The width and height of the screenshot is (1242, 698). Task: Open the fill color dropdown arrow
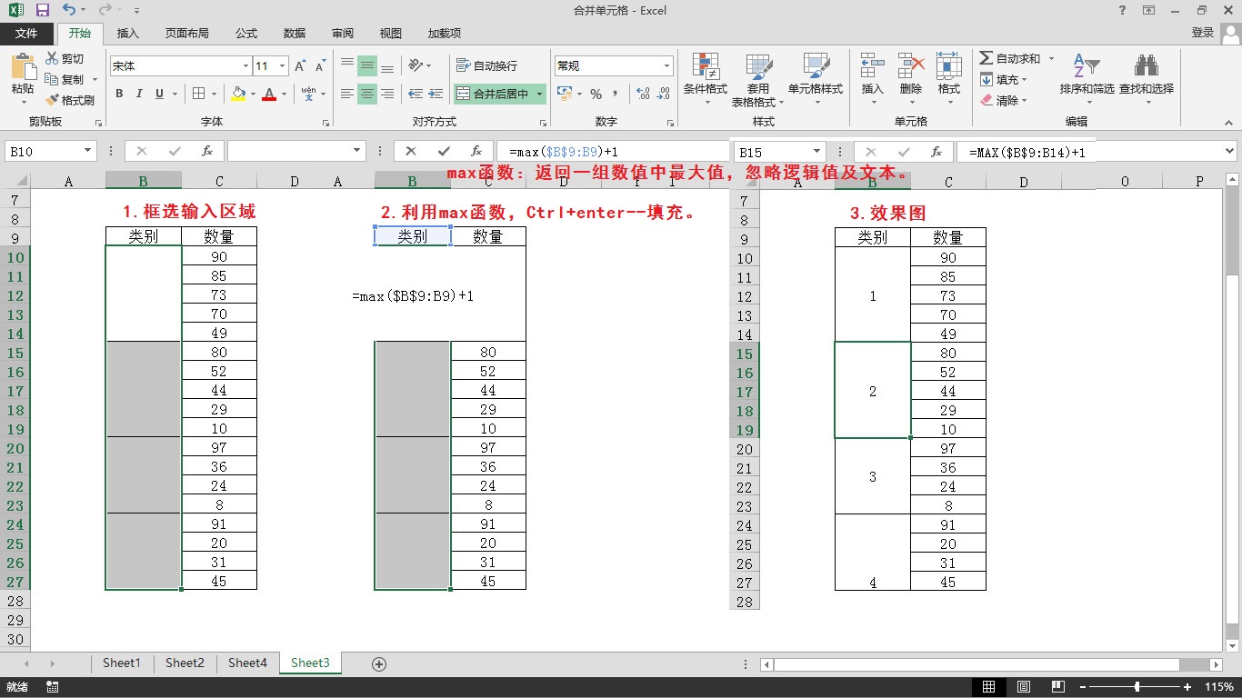coord(252,94)
